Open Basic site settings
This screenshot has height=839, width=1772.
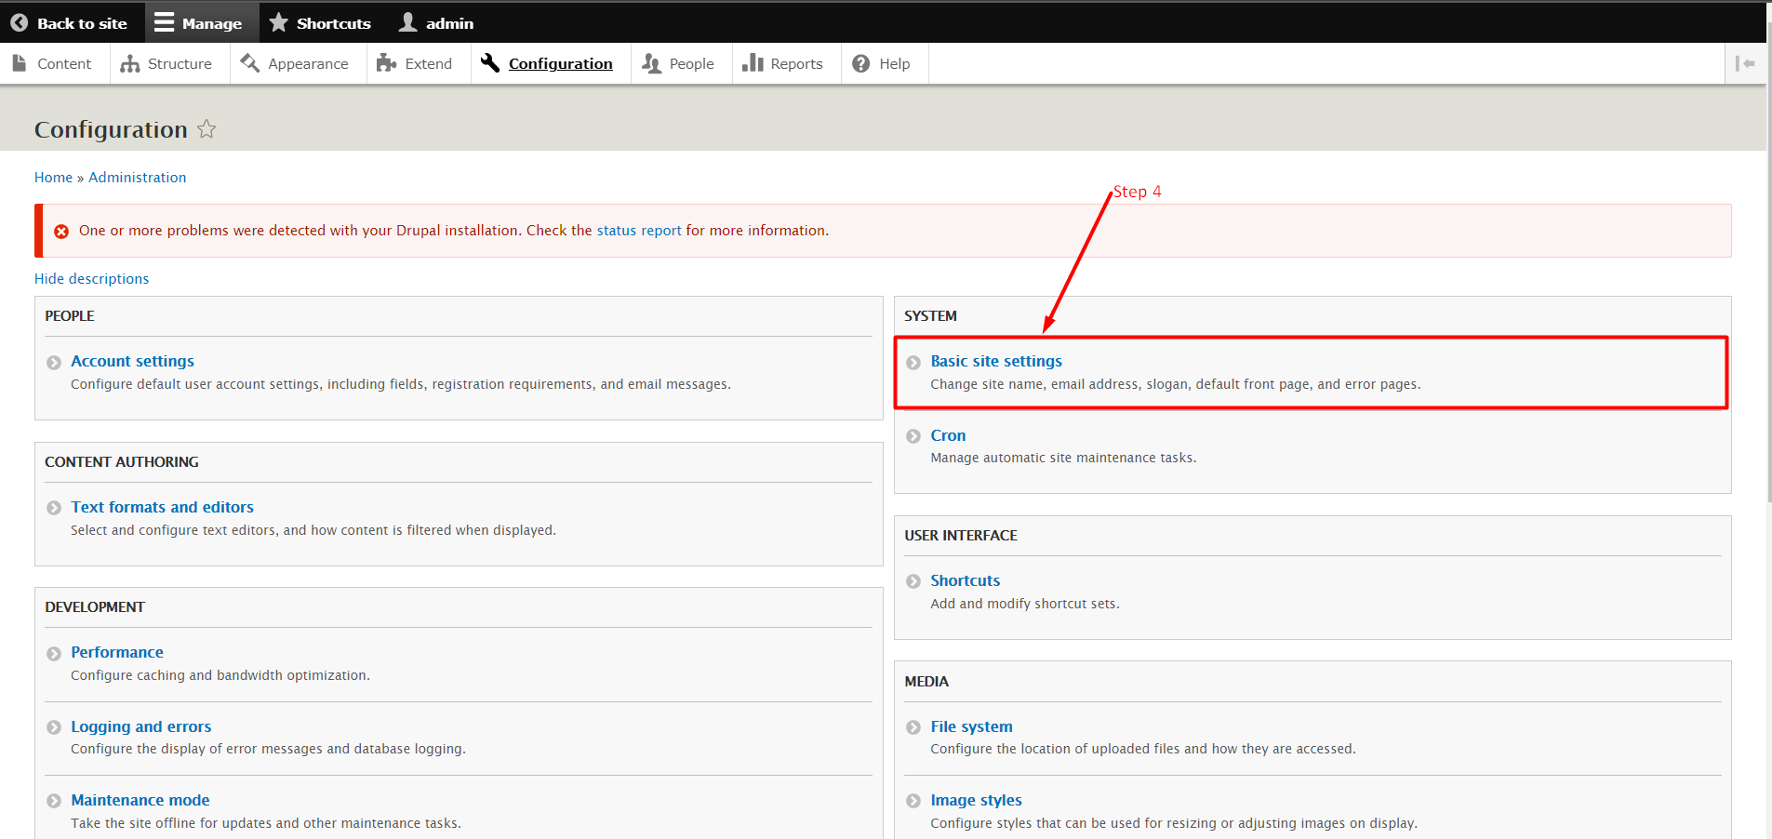pos(996,361)
